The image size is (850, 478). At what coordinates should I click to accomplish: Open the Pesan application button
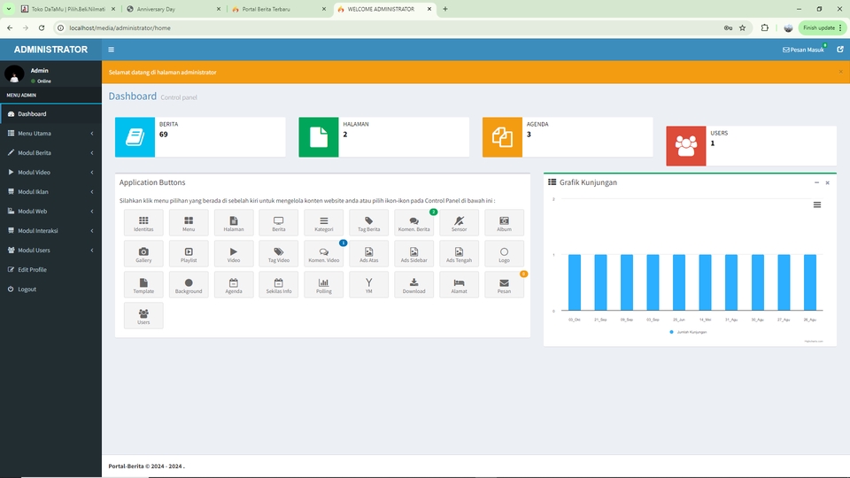point(504,284)
